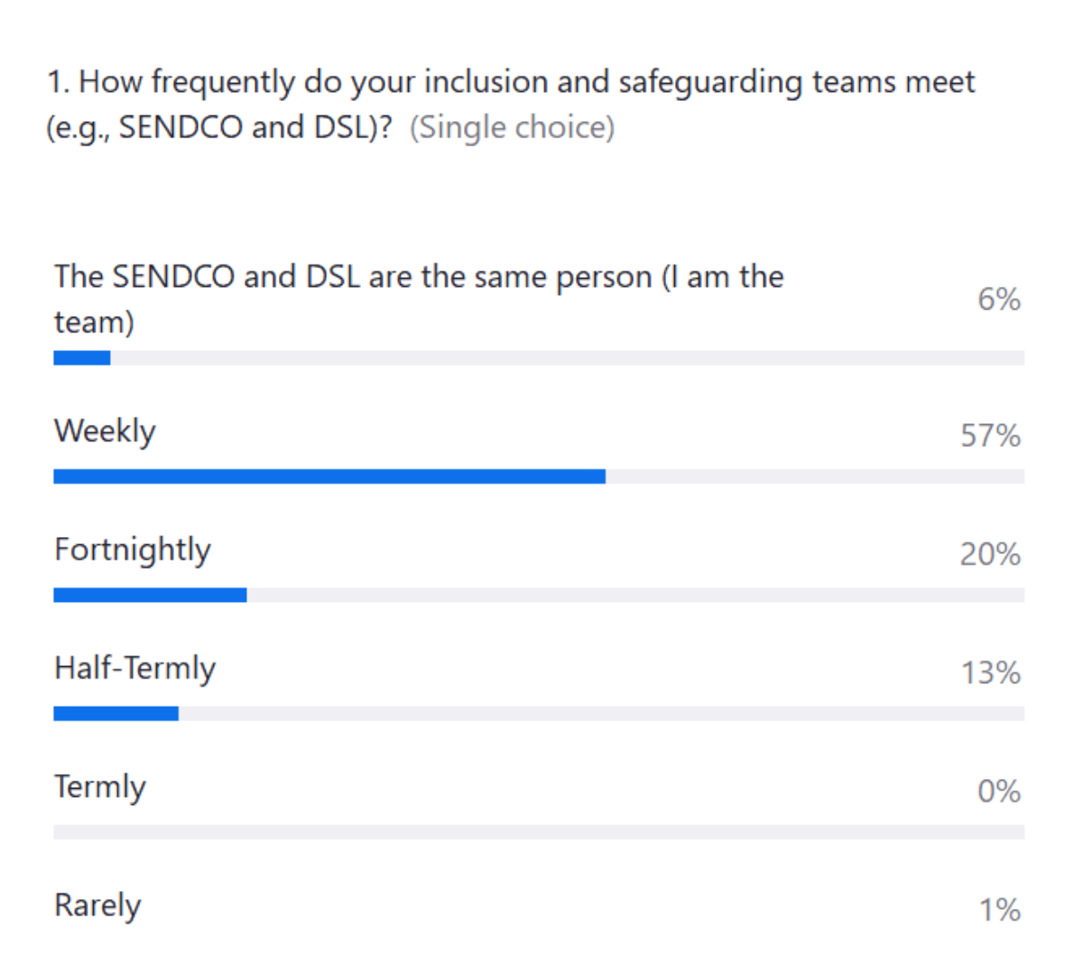The width and height of the screenshot is (1083, 972).
Task: Select the "Weekly" option label
Action: coord(105,431)
